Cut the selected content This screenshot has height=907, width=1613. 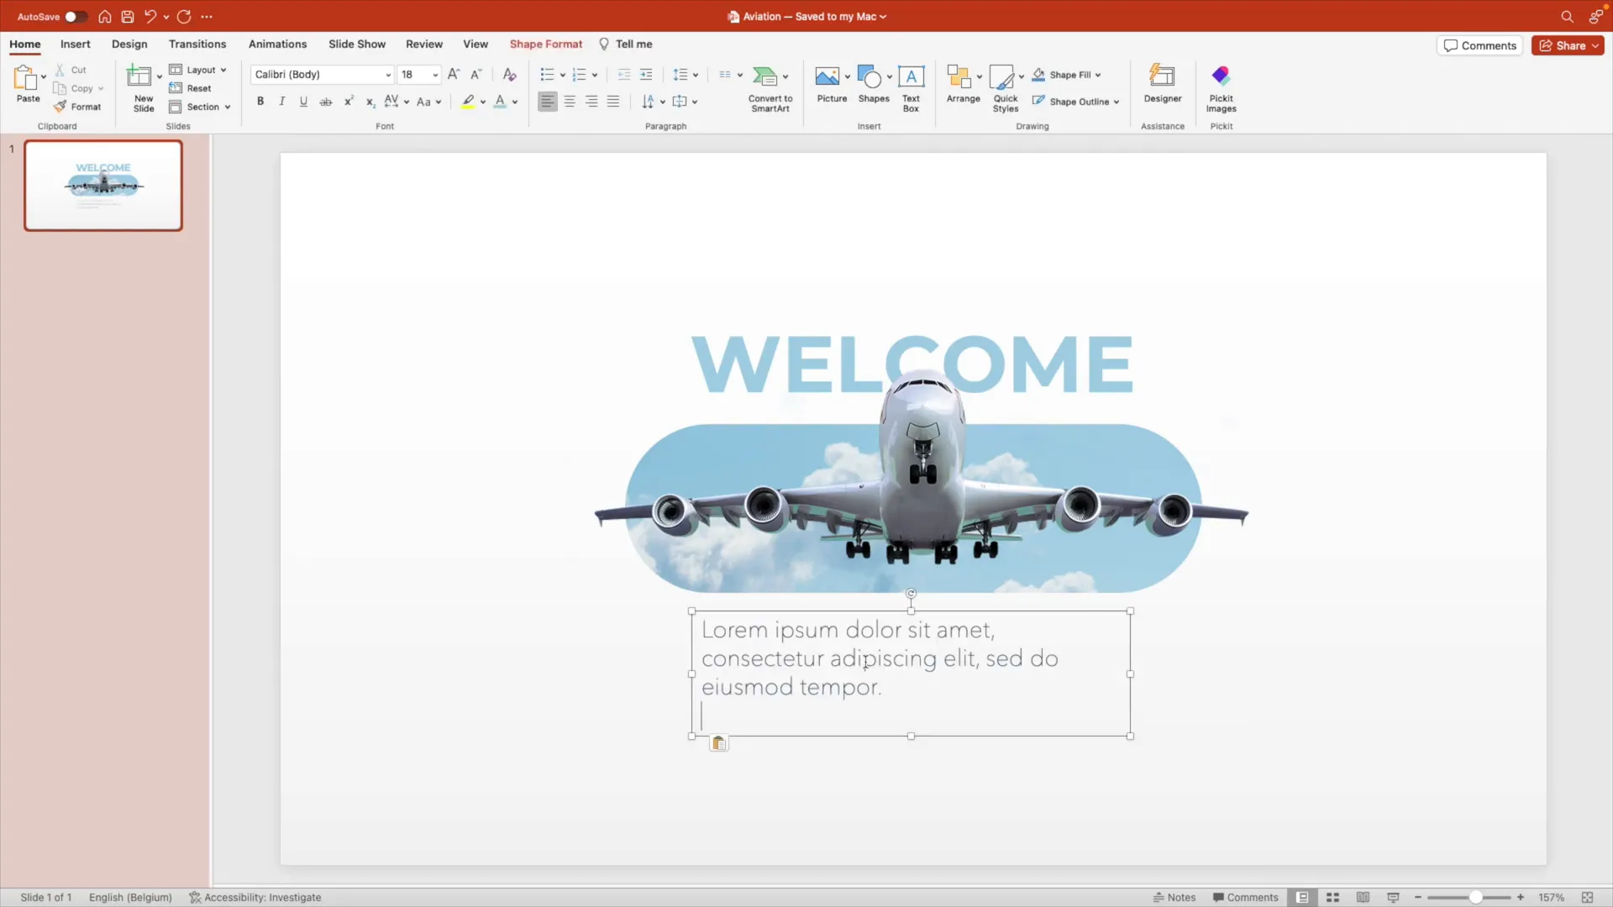coord(71,70)
